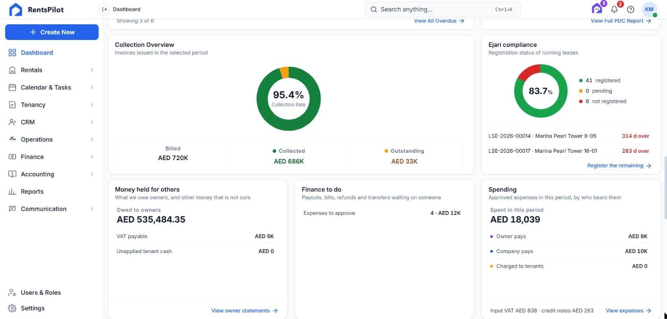Click the arrow beside View owner statements
667x319 pixels.
click(x=275, y=311)
